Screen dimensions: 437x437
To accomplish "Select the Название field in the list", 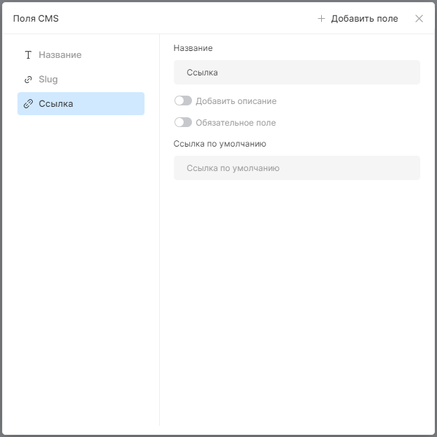I will (81, 55).
